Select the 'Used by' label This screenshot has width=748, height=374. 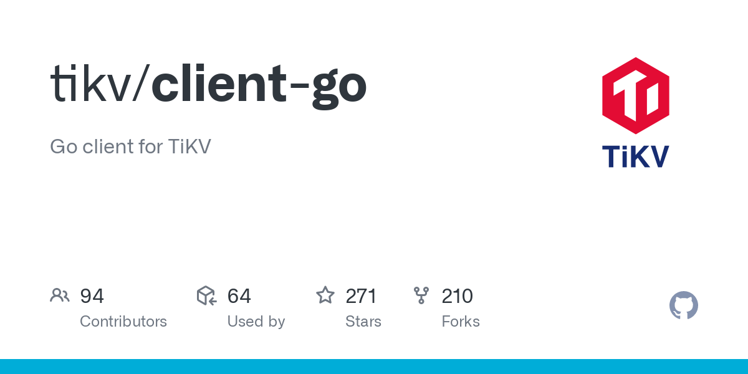pyautogui.click(x=256, y=322)
